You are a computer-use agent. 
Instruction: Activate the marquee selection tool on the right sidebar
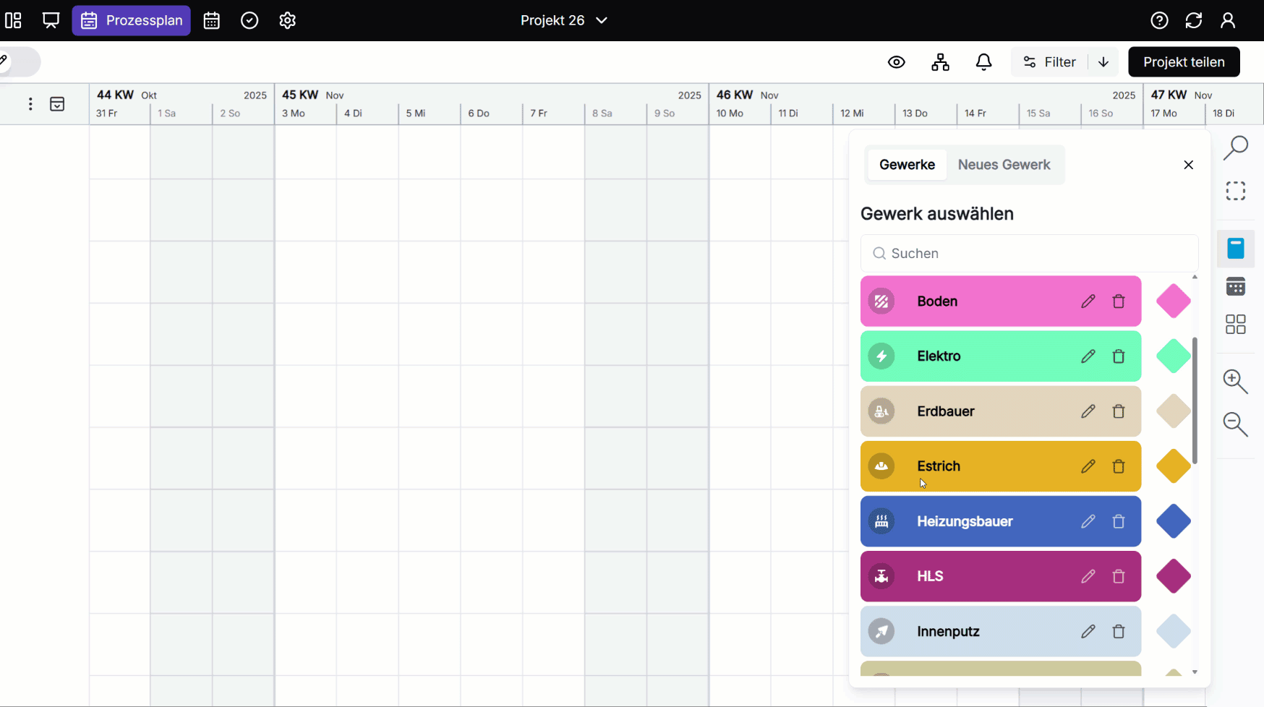[1236, 190]
